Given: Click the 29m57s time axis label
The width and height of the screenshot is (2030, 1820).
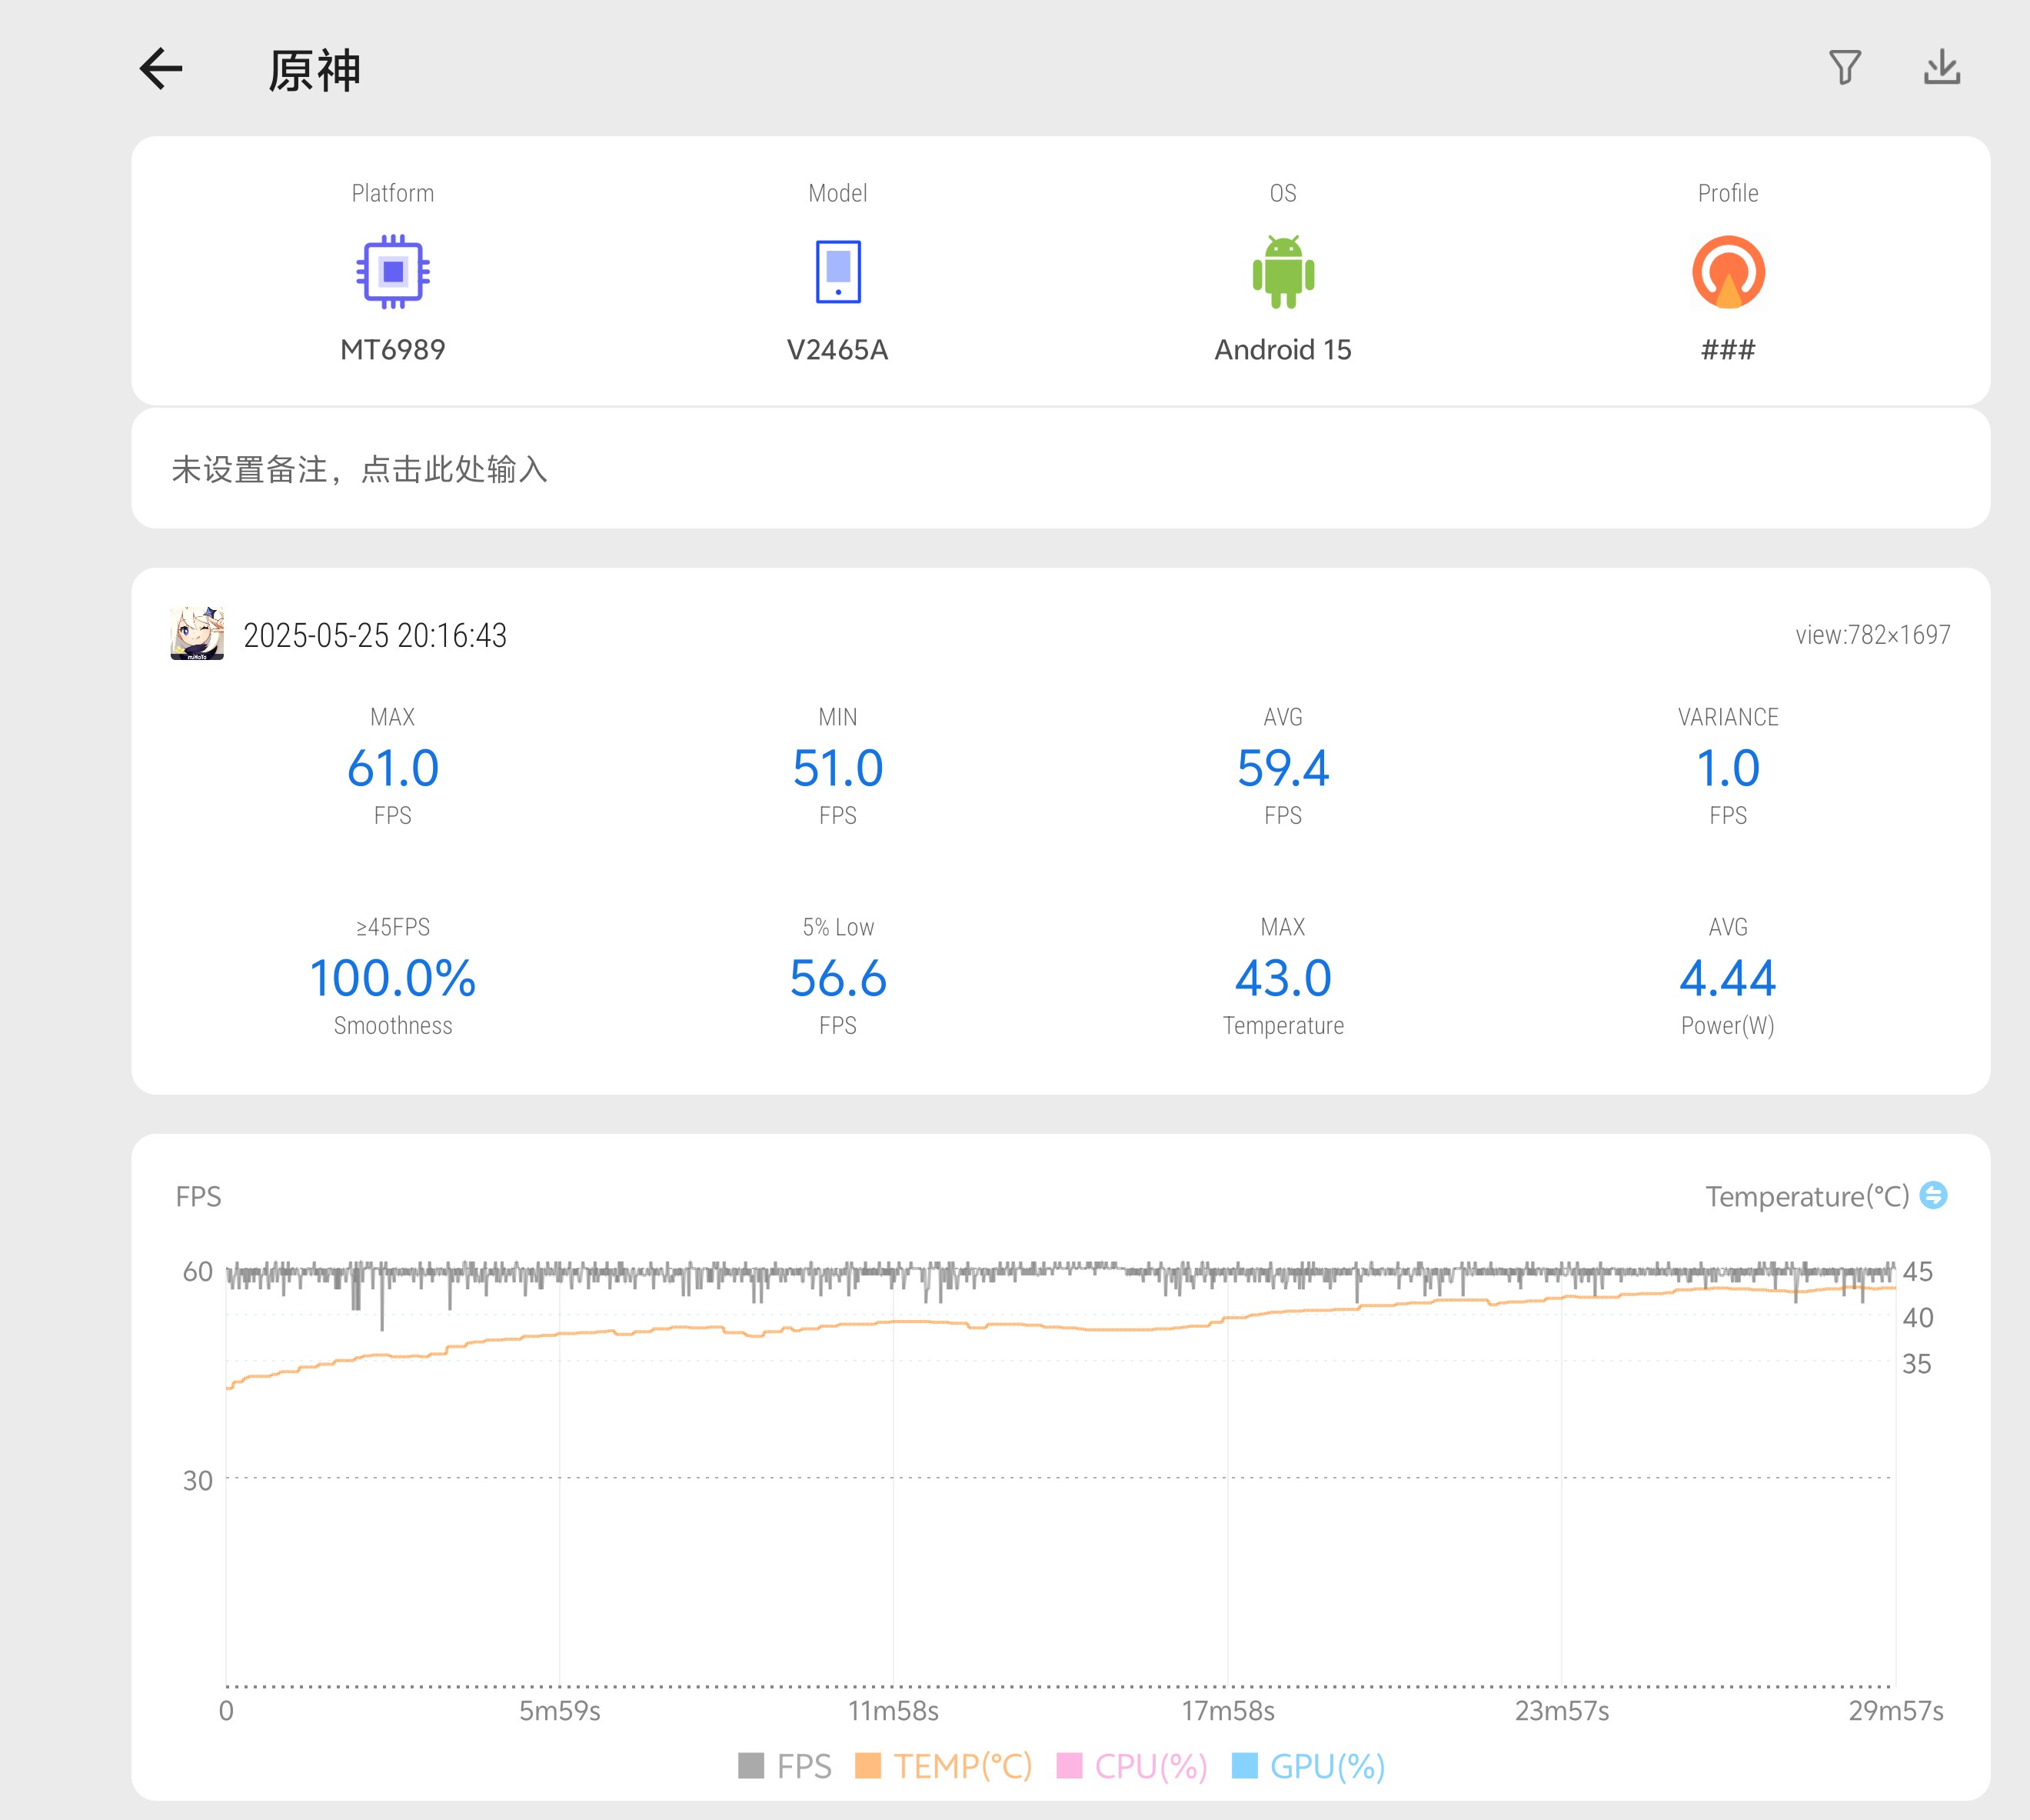Looking at the screenshot, I should click(1896, 1711).
